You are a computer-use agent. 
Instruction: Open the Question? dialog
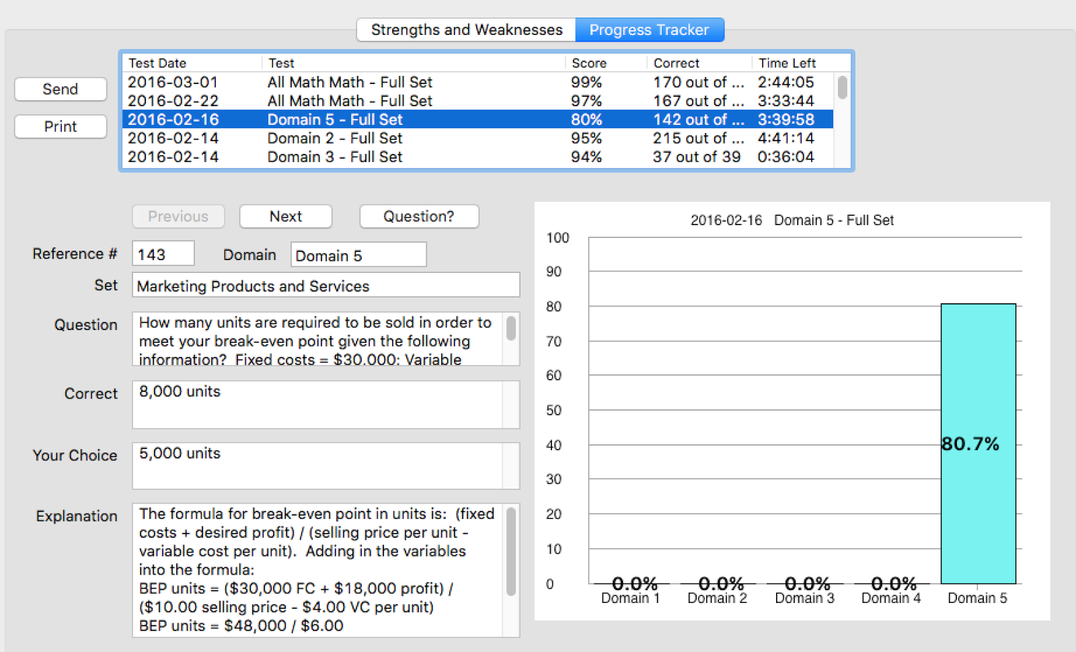click(418, 216)
